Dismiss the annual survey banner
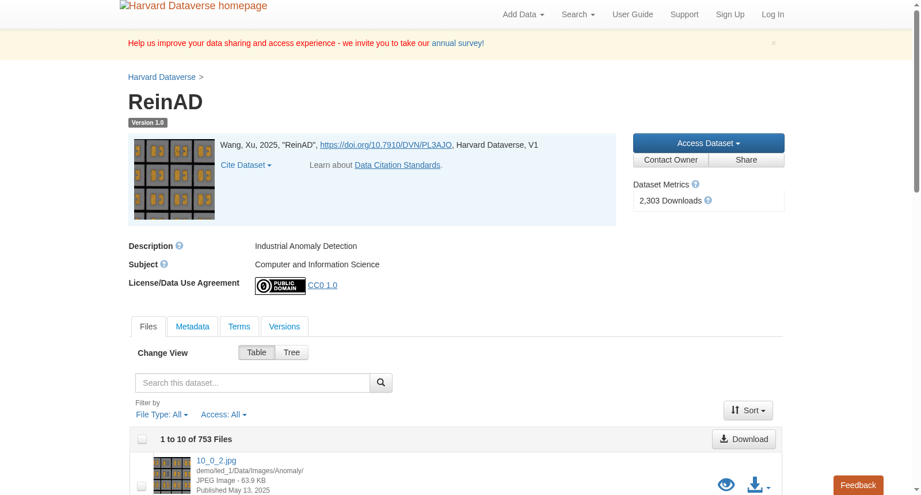Viewport: 921px width, 495px height. coord(774,43)
